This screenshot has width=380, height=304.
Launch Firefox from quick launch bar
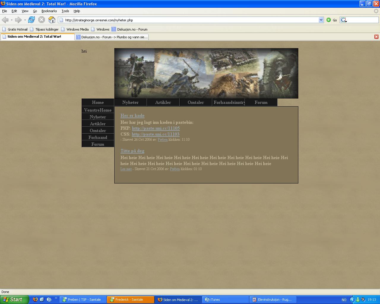[35, 300]
